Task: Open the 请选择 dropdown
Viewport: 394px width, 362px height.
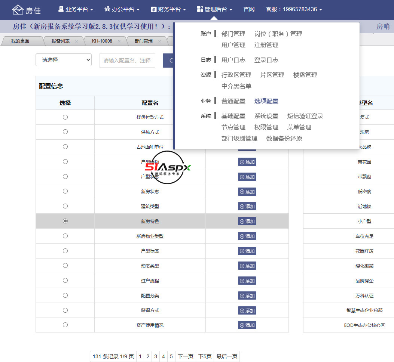Action: click(64, 60)
